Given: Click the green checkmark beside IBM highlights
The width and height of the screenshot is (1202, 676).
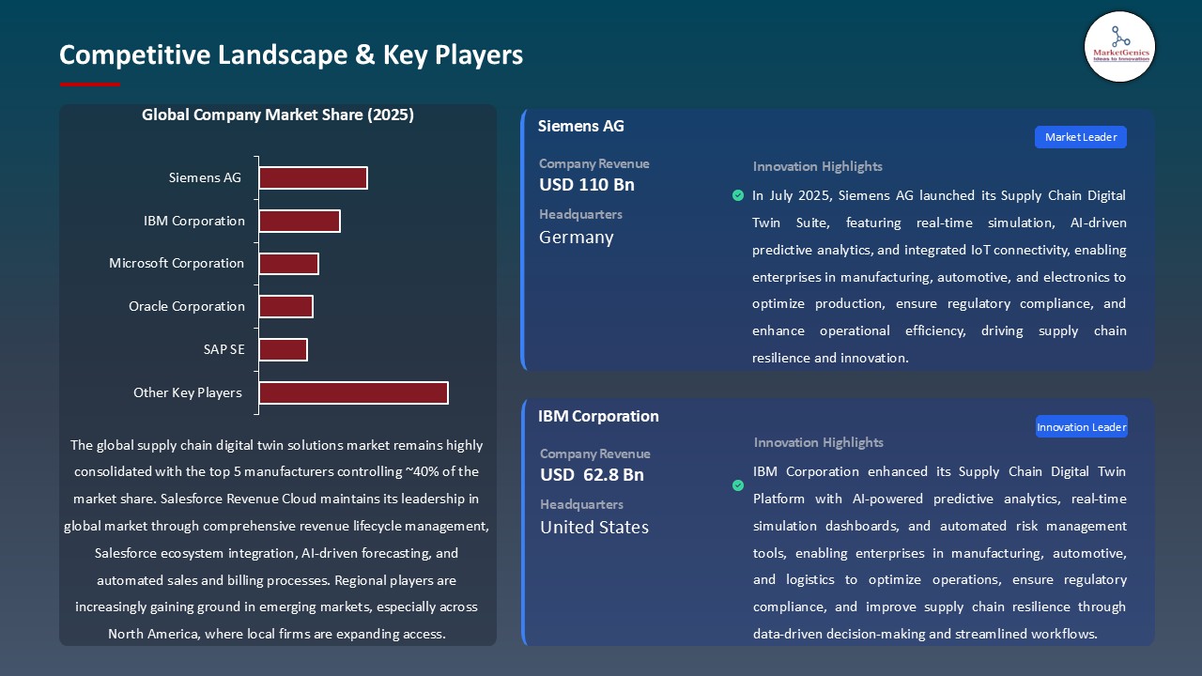Looking at the screenshot, I should click(x=738, y=485).
